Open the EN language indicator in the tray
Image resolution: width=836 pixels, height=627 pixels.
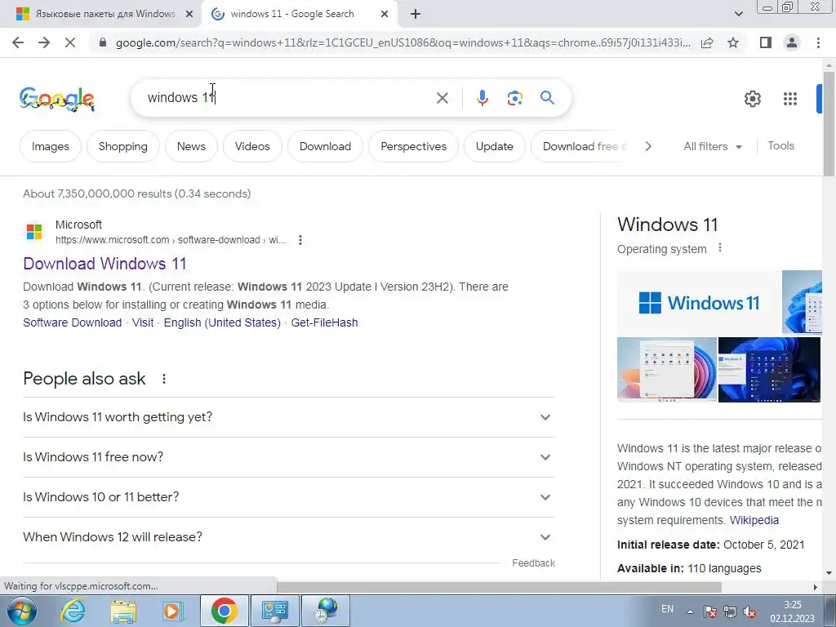[x=667, y=609]
